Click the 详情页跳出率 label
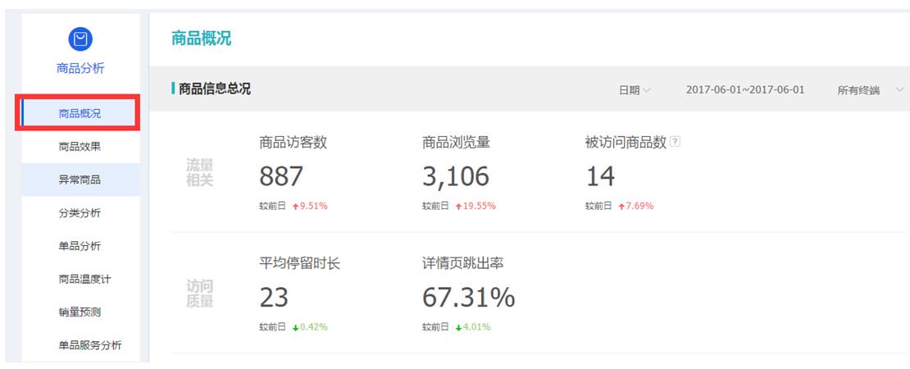The image size is (910, 369). click(463, 263)
